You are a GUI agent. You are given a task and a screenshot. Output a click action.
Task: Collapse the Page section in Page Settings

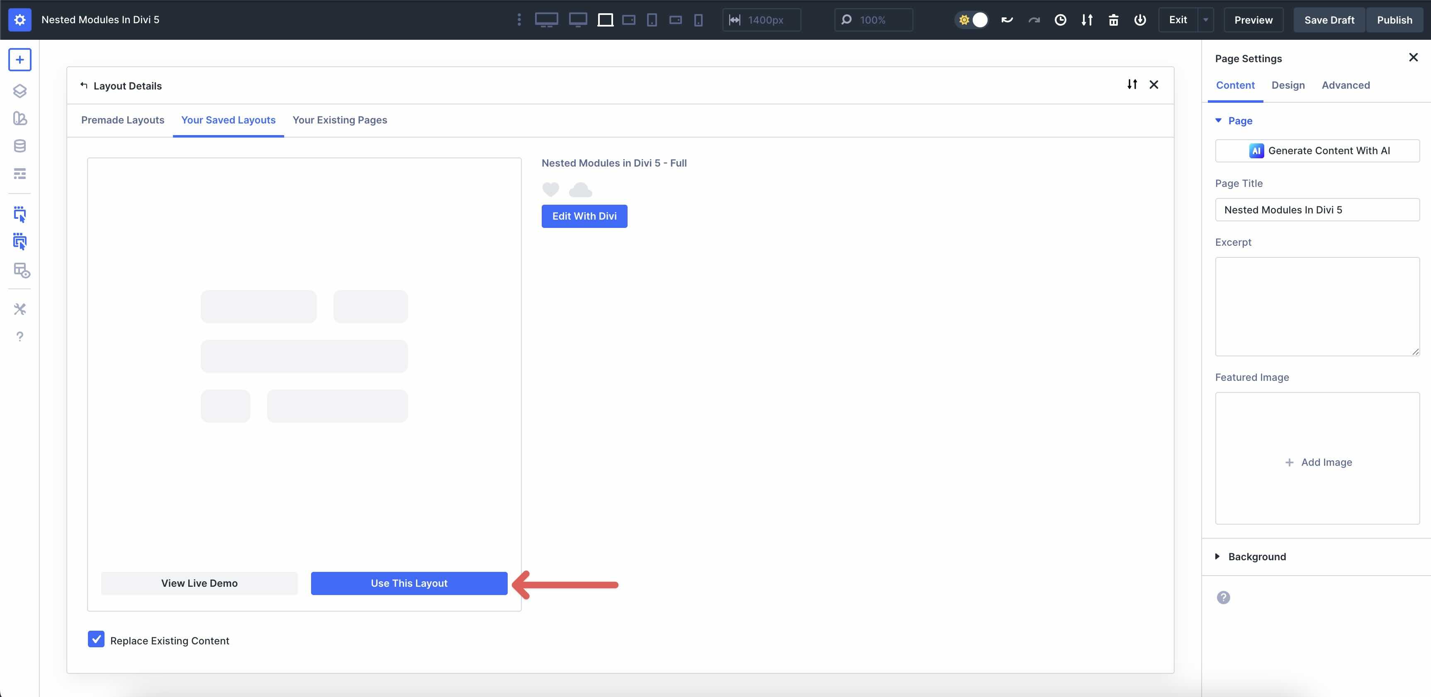[x=1219, y=121]
